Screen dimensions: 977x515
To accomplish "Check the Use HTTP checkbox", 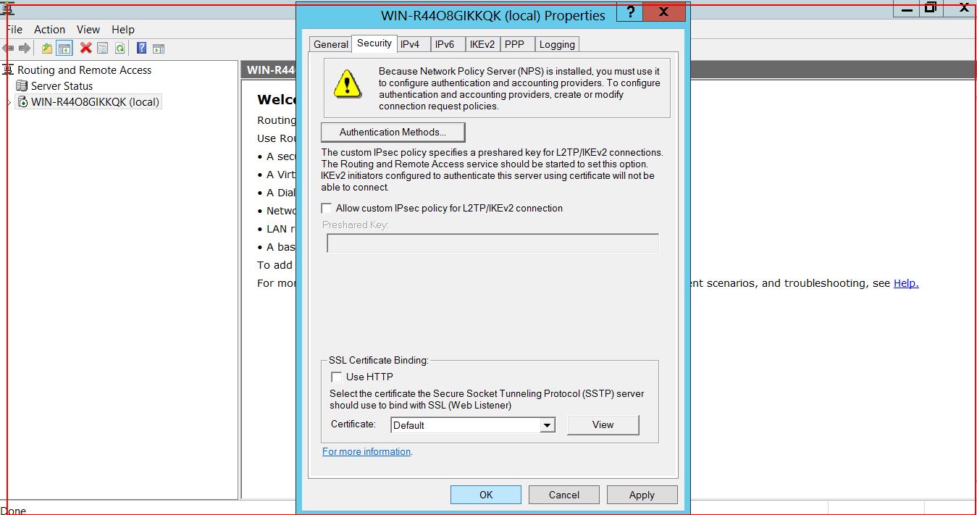I will pyautogui.click(x=337, y=377).
